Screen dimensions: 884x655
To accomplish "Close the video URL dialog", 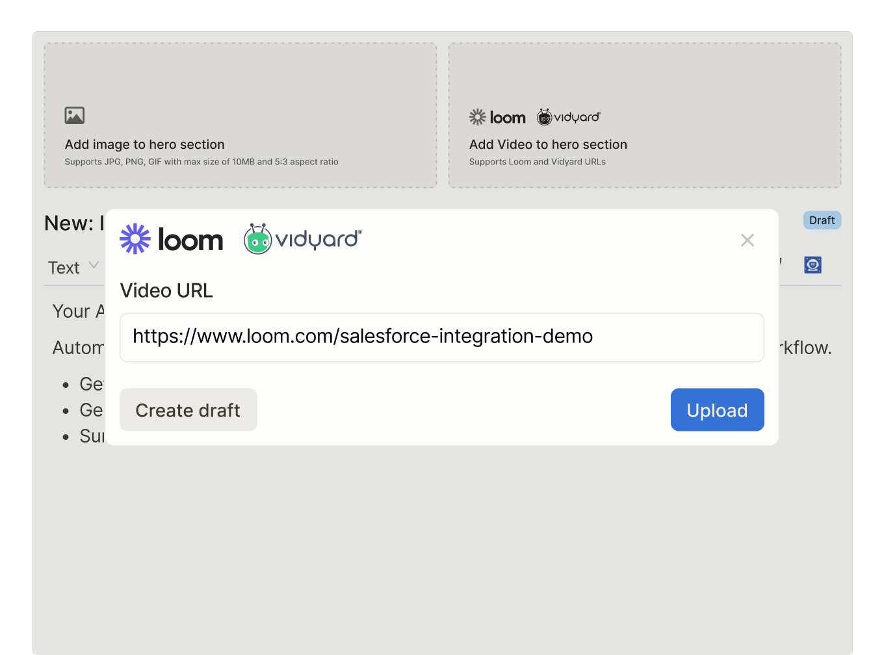I will coord(747,240).
